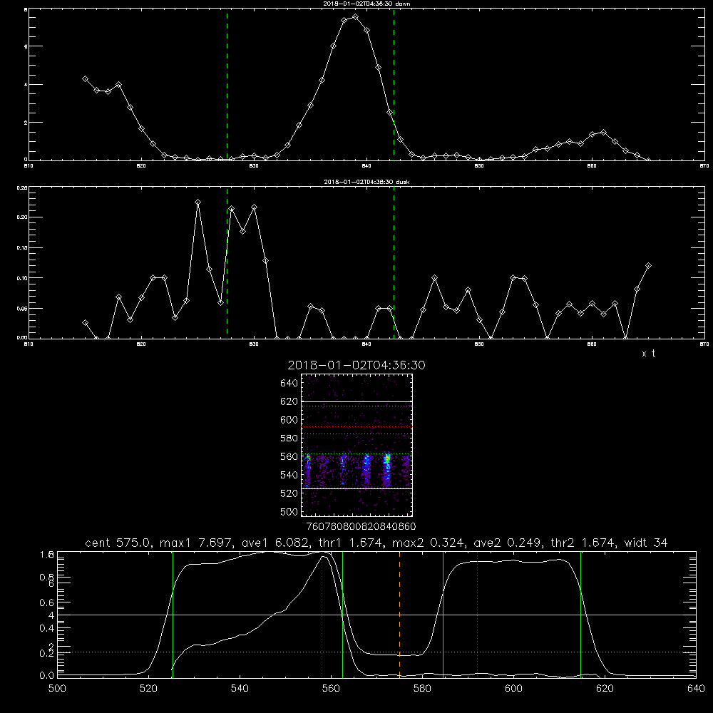Click the left green dashed line in dusk plot
Image resolution: width=713 pixels, height=713 pixels.
(227, 263)
